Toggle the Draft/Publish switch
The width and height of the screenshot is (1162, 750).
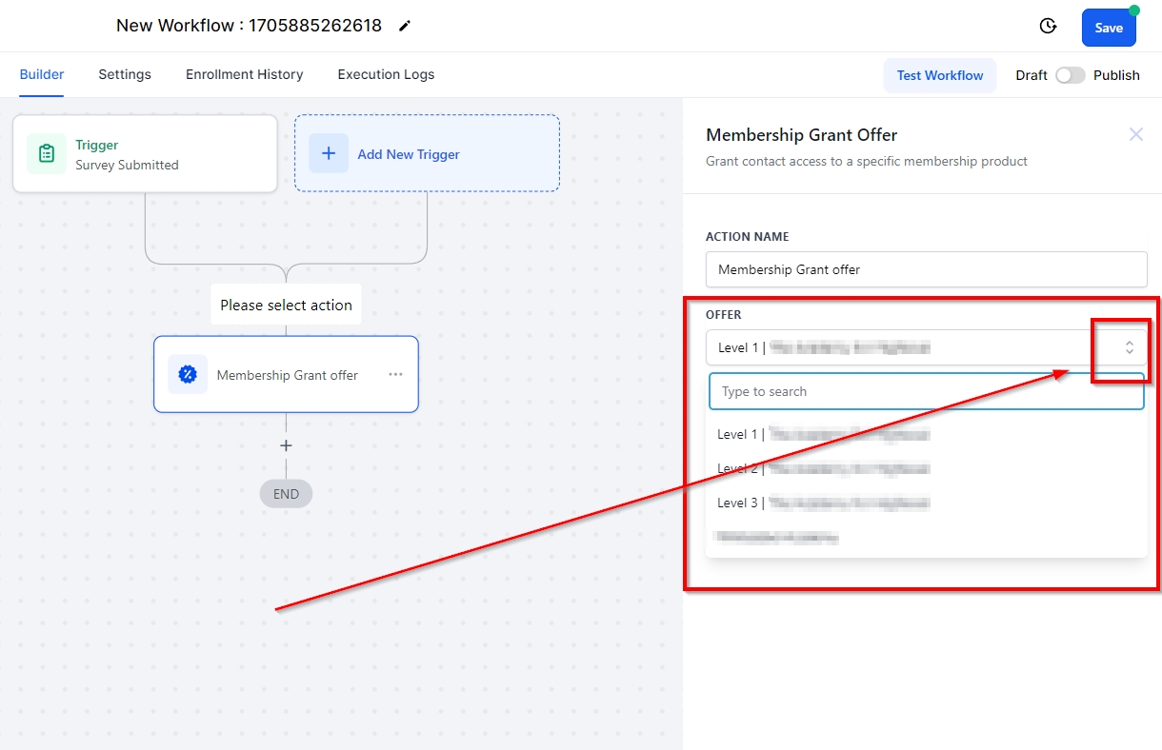point(1070,75)
